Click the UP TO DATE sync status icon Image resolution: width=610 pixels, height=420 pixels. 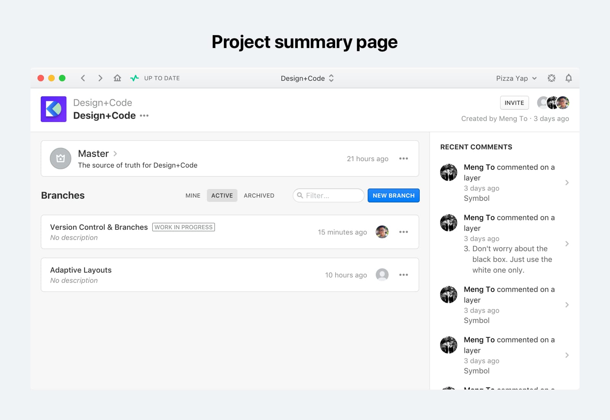pos(134,78)
